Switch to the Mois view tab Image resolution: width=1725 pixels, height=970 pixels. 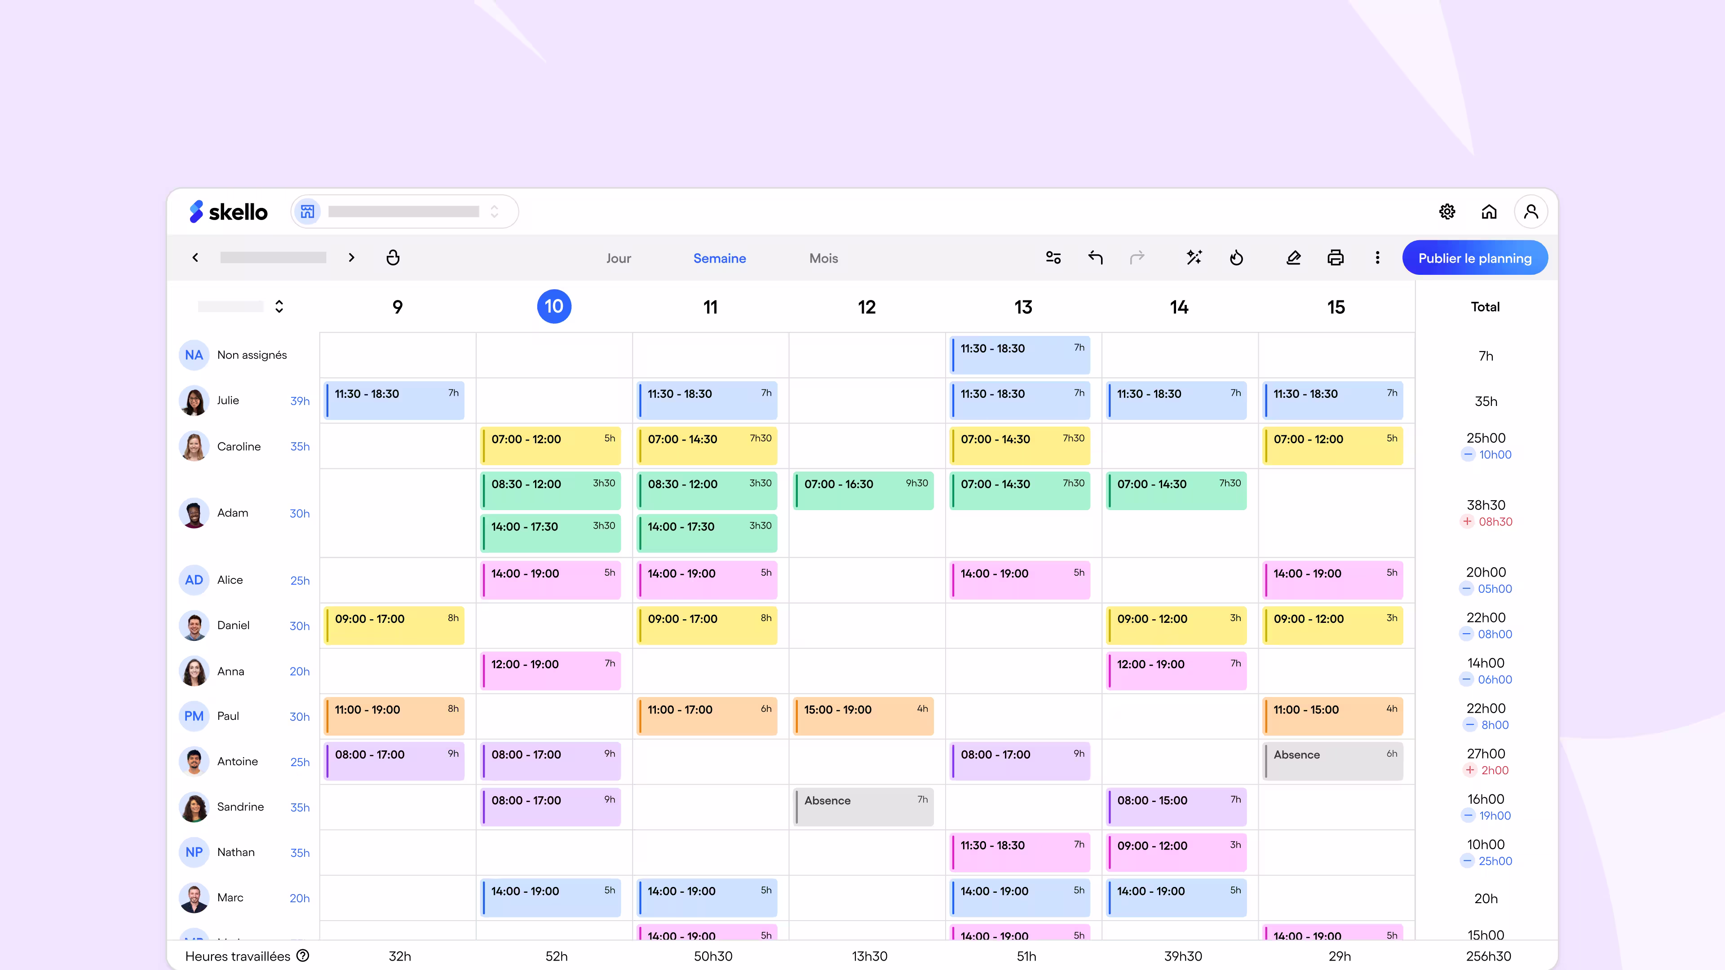823,258
